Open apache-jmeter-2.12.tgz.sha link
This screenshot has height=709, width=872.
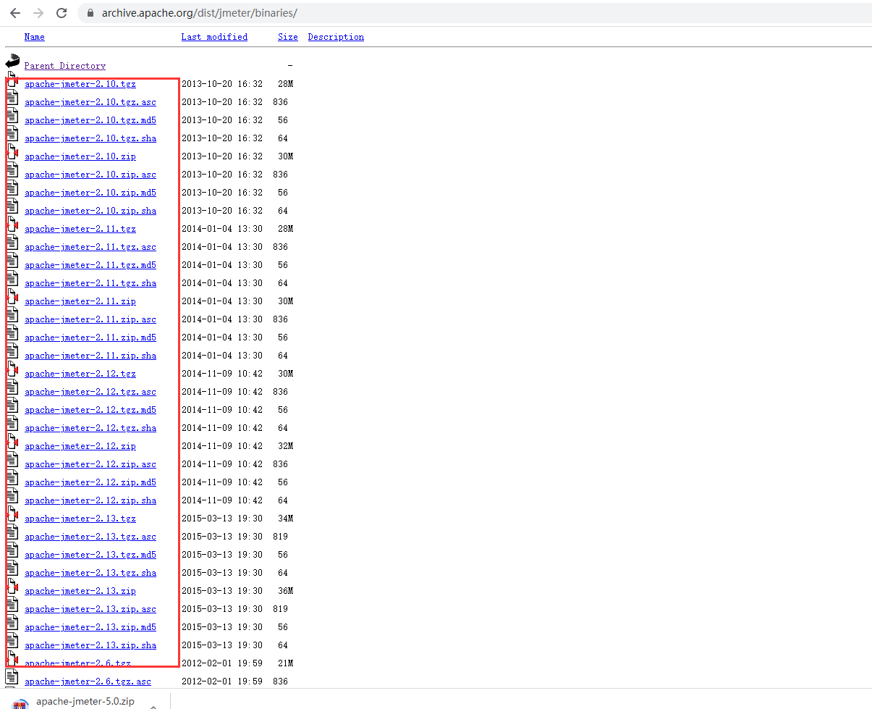coord(90,428)
